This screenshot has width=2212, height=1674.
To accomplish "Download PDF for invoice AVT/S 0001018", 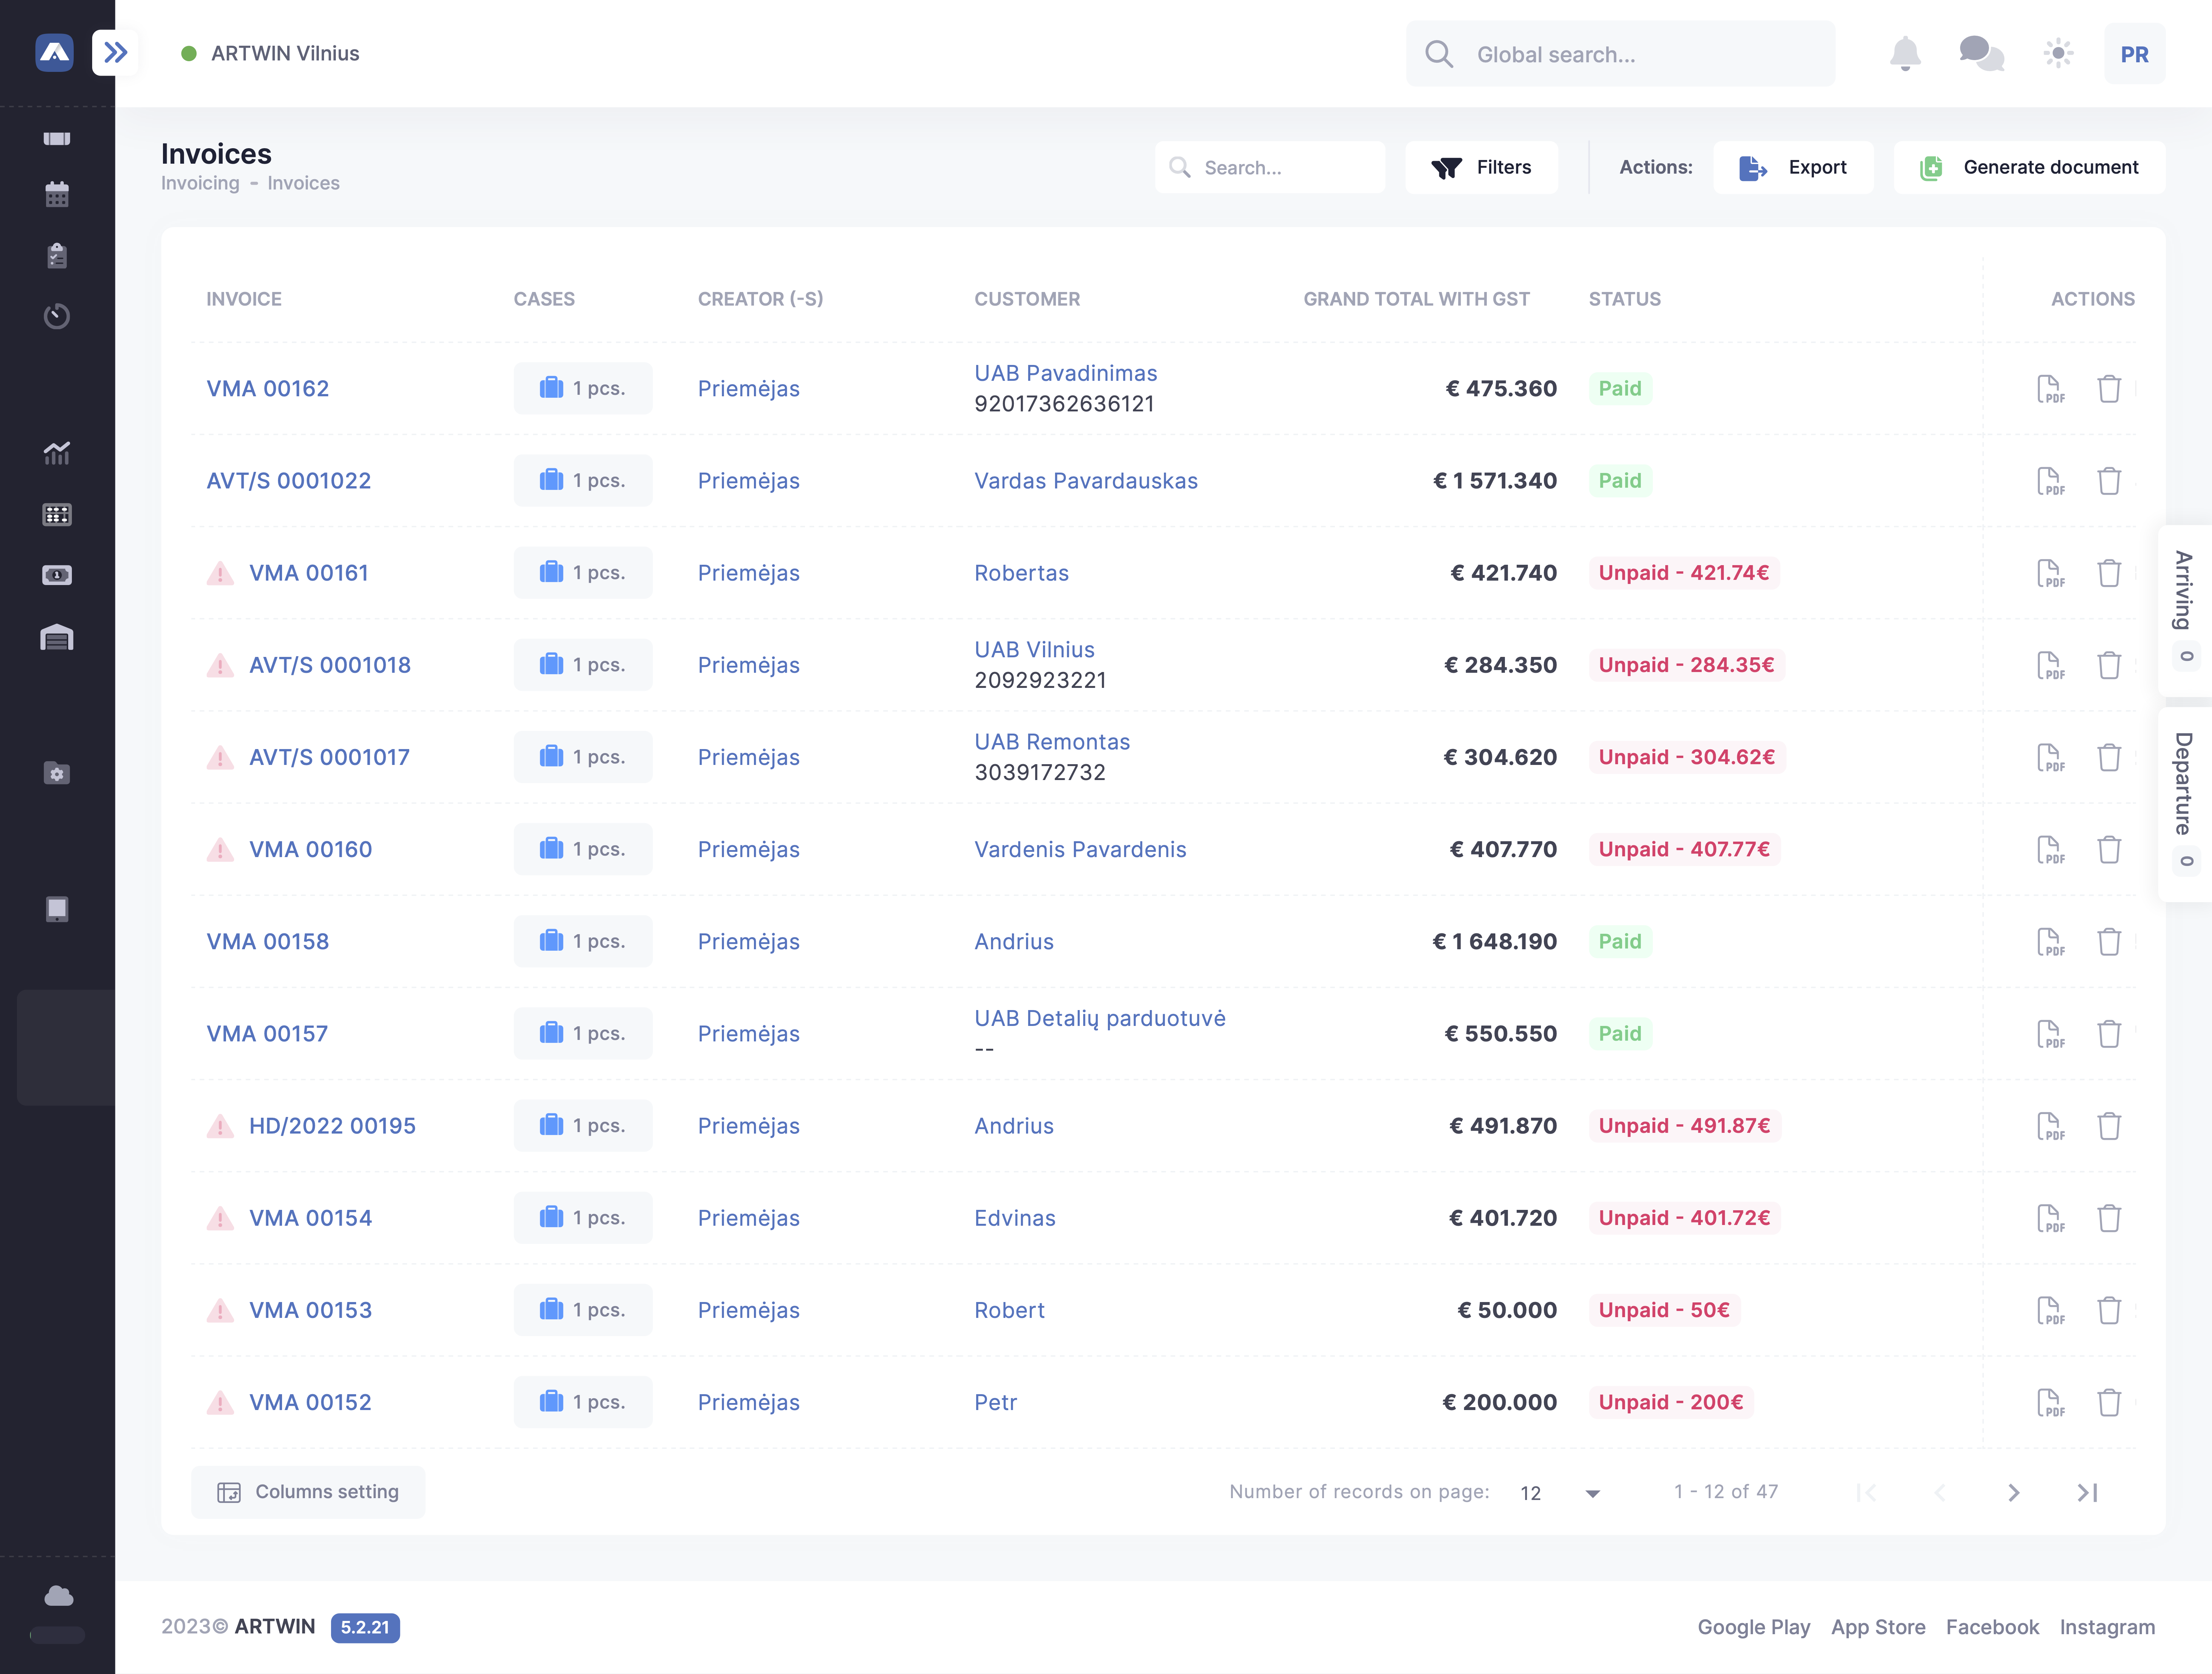I will pyautogui.click(x=2050, y=665).
